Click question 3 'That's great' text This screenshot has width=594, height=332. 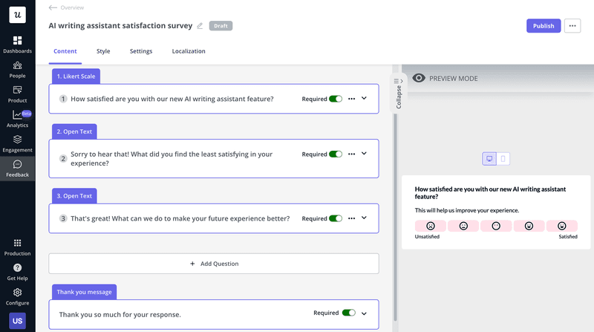[x=180, y=218]
